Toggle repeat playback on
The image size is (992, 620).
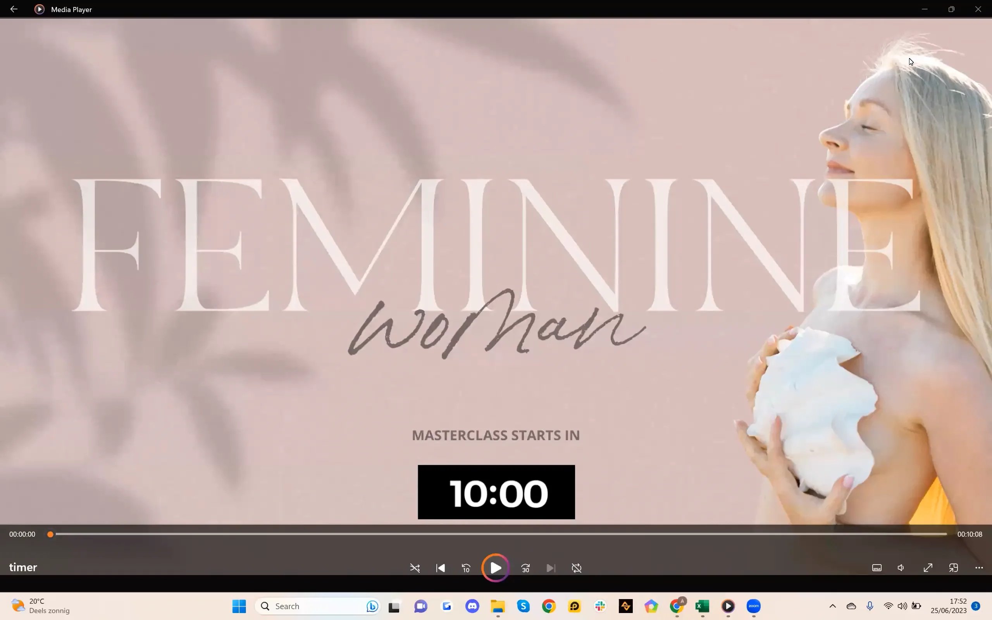[575, 568]
